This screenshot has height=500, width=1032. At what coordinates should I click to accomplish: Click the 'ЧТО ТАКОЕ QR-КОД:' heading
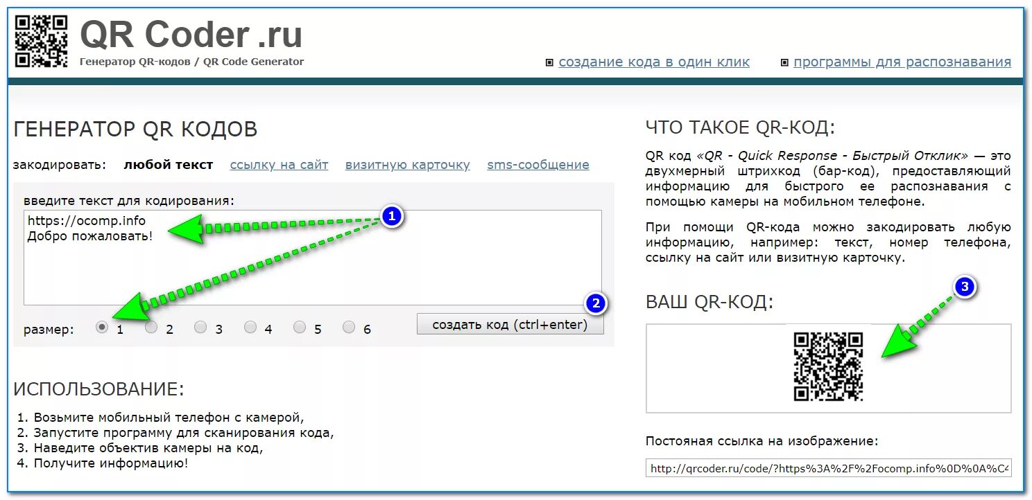(x=740, y=127)
